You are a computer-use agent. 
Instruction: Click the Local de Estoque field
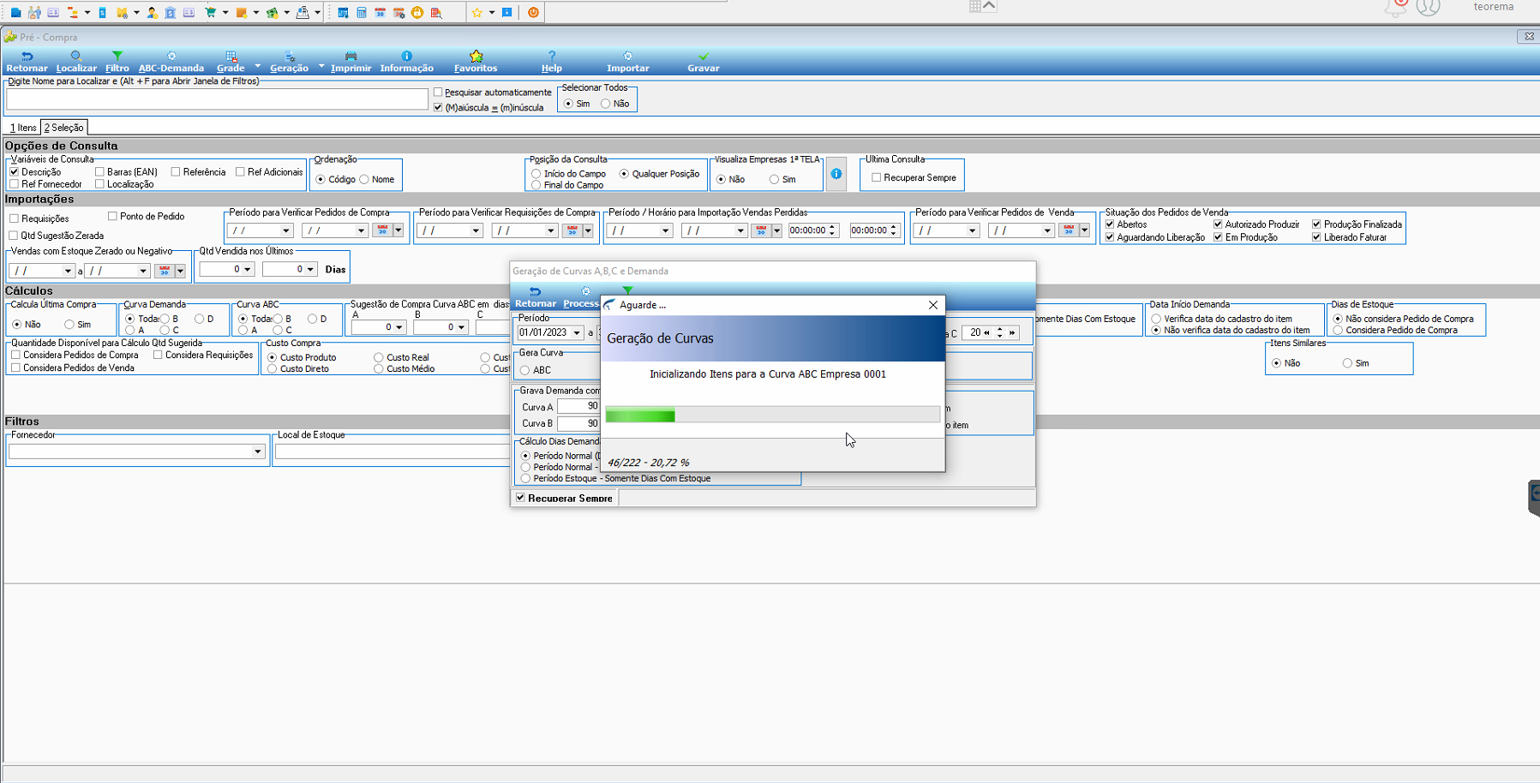pos(392,451)
